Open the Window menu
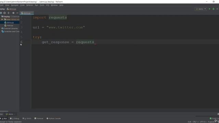The width and height of the screenshot is (219, 123). (54, 5)
